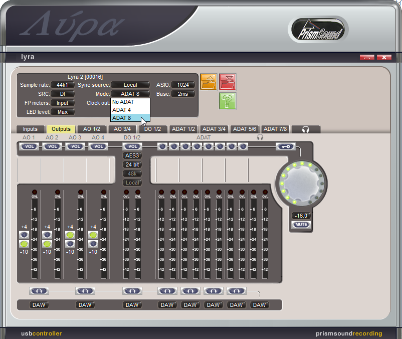Image resolution: width=402 pixels, height=339 pixels.
Task: Open the ADAT 1/2 mixer tab
Action: (183, 129)
